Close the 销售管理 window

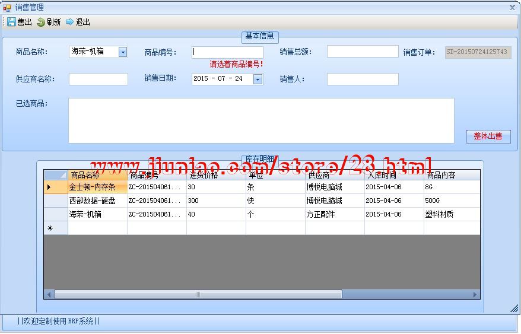[512, 8]
